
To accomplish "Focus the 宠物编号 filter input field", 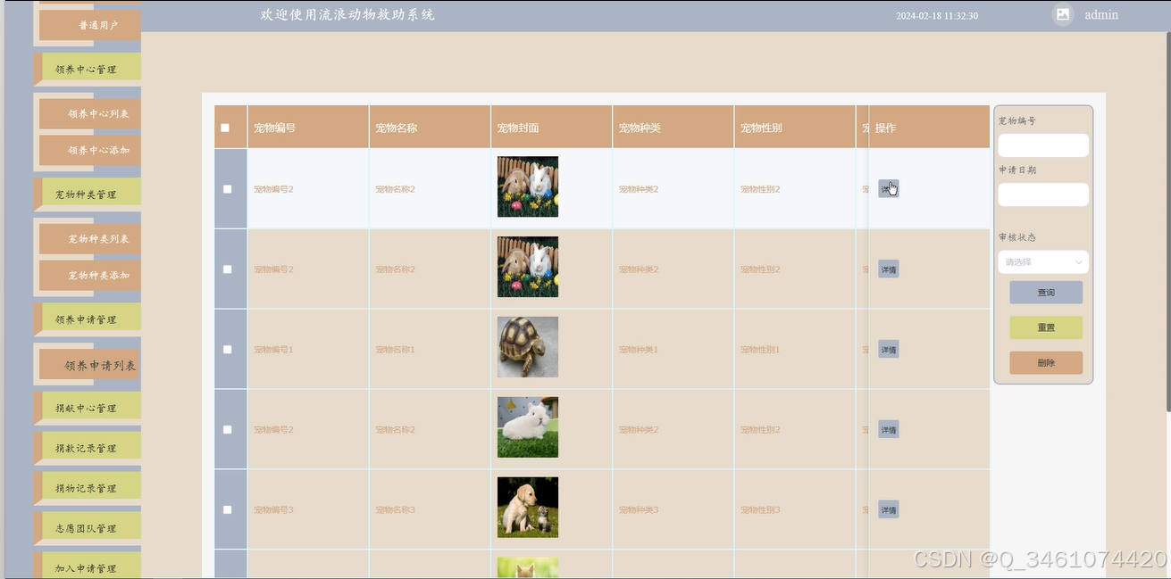I will [1043, 145].
